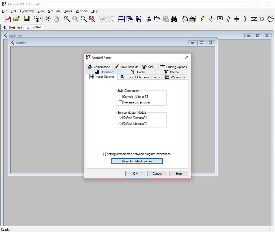Screen dimensions: 275x232
Task: Uncheck the Default Devices checkbox
Action: coord(121,118)
